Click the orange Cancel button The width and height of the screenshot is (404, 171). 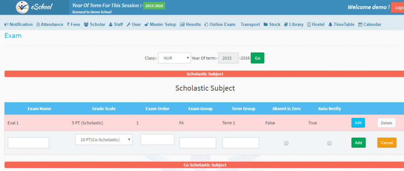(387, 143)
